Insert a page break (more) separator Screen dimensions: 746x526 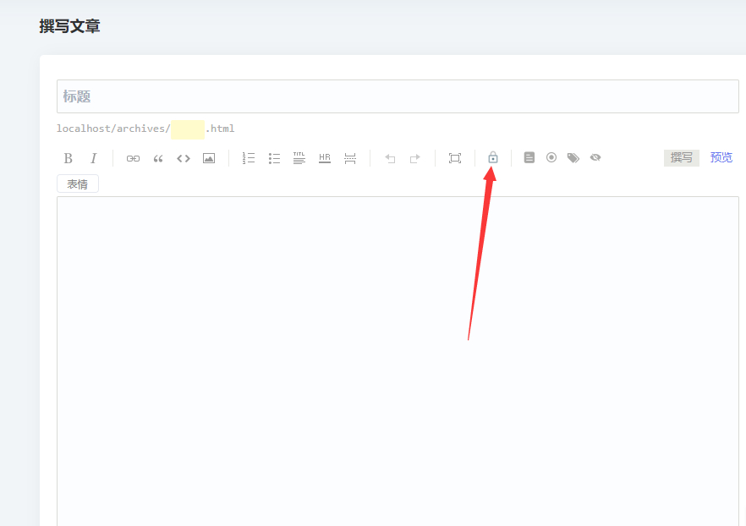350,158
